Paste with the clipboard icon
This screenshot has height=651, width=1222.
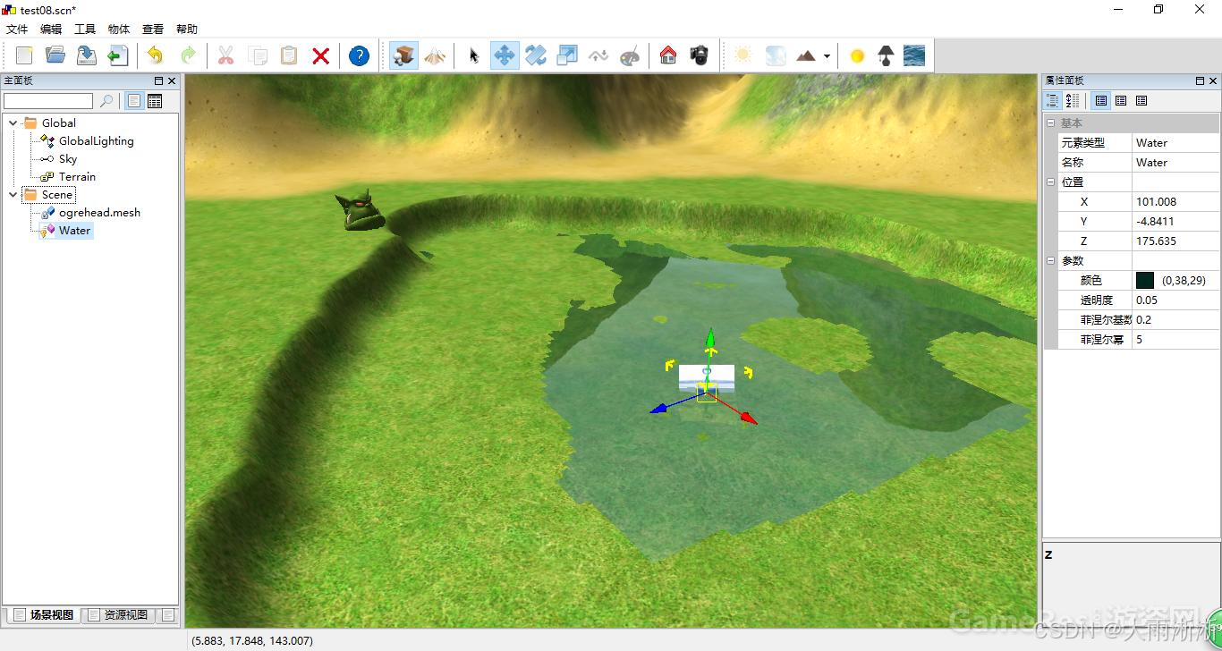tap(289, 55)
